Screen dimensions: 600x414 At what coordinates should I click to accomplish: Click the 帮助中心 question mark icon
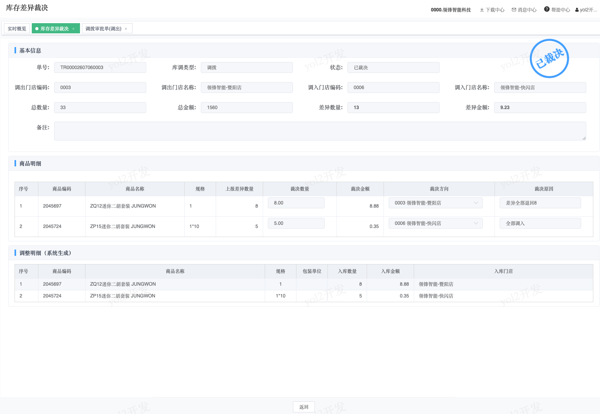point(547,9)
